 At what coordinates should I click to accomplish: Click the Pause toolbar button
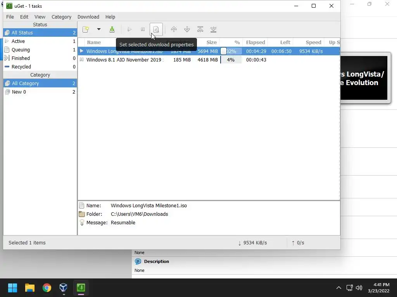click(143, 29)
